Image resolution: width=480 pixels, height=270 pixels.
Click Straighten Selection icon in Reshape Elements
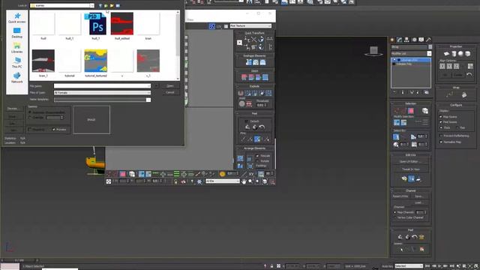[x=248, y=62]
